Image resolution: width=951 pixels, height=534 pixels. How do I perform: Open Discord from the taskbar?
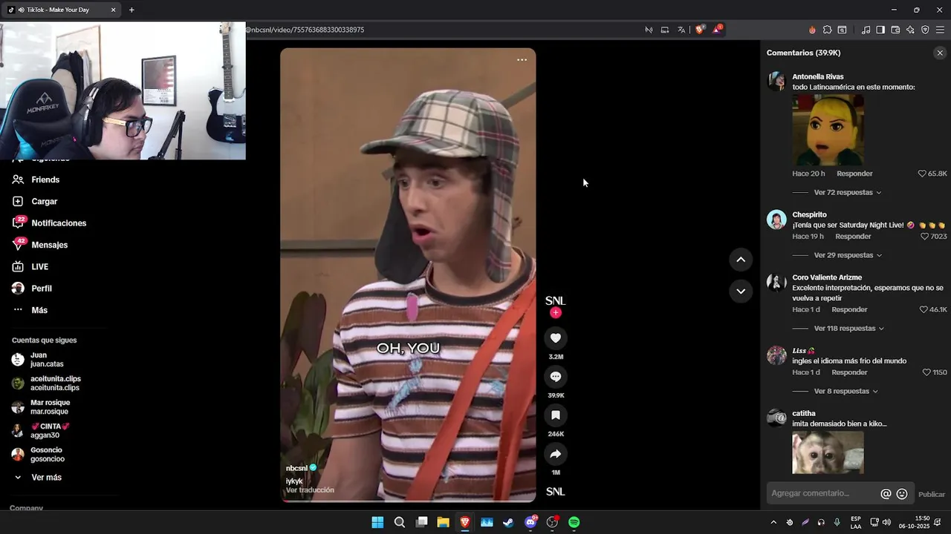[x=530, y=522]
